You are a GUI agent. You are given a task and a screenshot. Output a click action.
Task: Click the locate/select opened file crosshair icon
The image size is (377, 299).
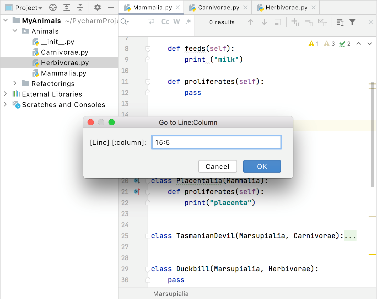pos(53,8)
